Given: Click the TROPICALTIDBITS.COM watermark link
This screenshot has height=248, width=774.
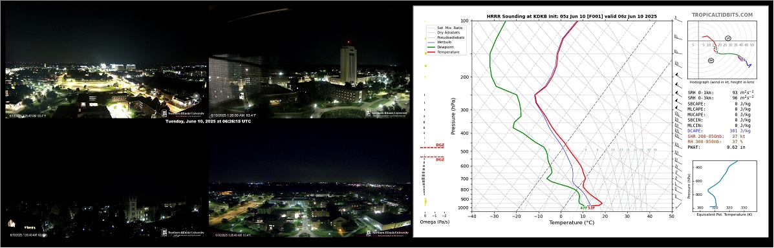Looking at the screenshot, I should pos(722,15).
